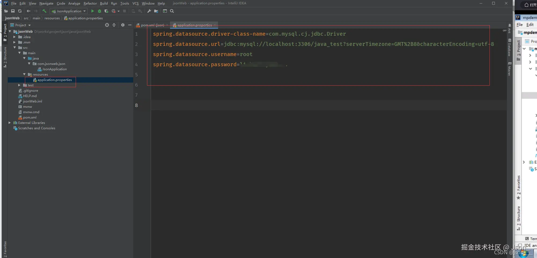Collapse all in the Project panel
Image resolution: width=537 pixels, height=258 pixels.
click(x=114, y=25)
